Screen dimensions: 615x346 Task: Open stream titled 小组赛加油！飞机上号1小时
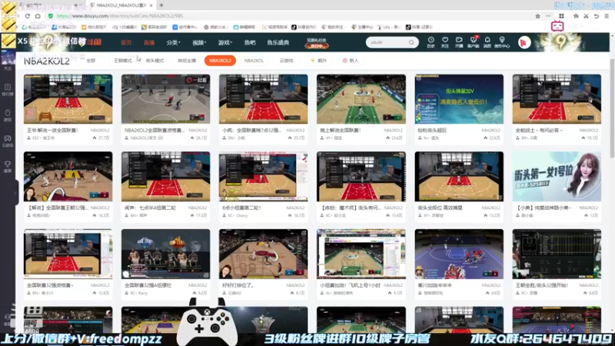pyautogui.click(x=351, y=285)
